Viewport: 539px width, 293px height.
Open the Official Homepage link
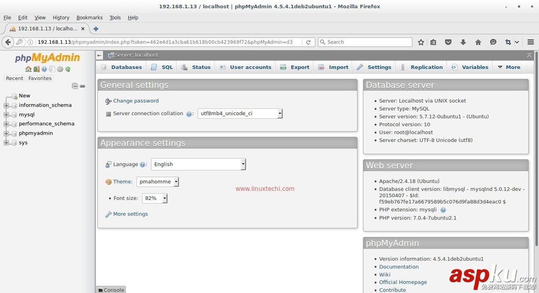(x=403, y=282)
